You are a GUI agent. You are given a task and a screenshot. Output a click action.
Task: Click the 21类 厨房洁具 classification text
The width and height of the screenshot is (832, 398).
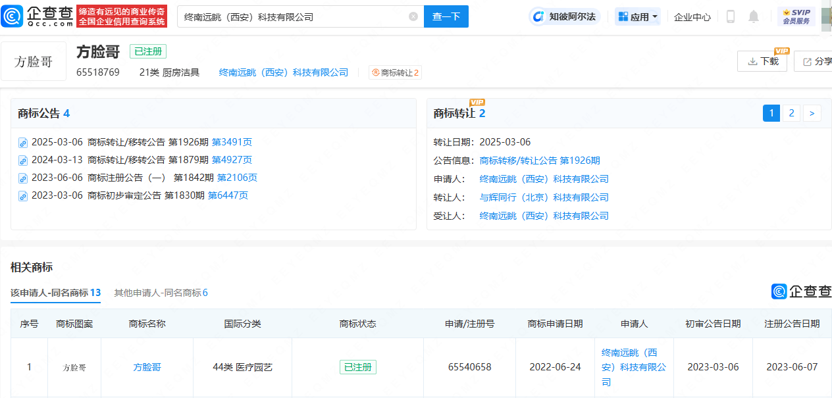point(169,72)
